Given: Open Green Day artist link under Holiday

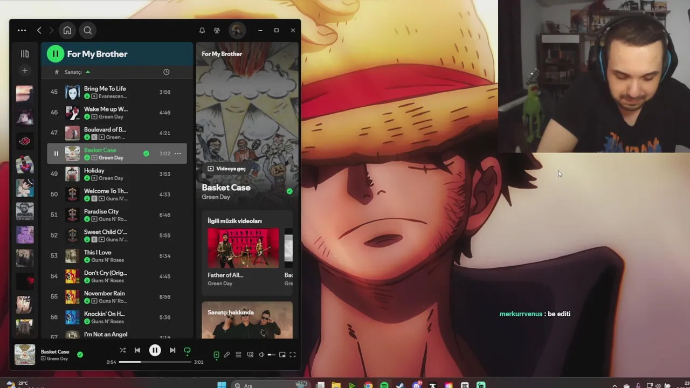Looking at the screenshot, I should pyautogui.click(x=111, y=178).
